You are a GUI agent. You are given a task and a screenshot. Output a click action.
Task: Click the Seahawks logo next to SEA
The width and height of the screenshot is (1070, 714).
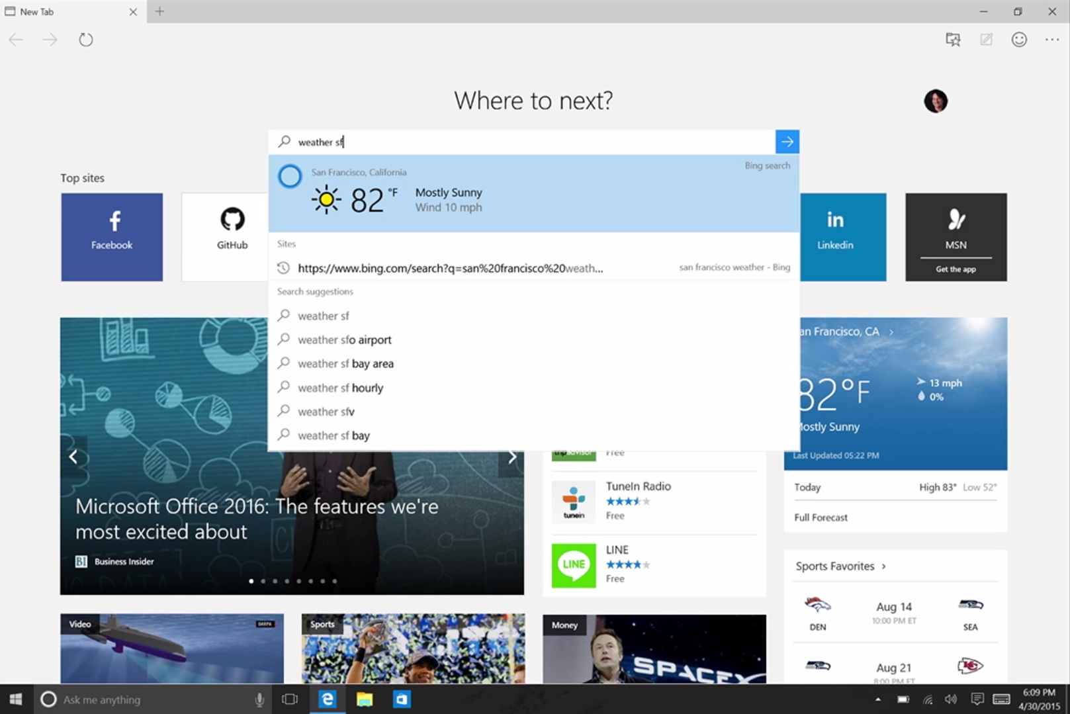pyautogui.click(x=971, y=605)
